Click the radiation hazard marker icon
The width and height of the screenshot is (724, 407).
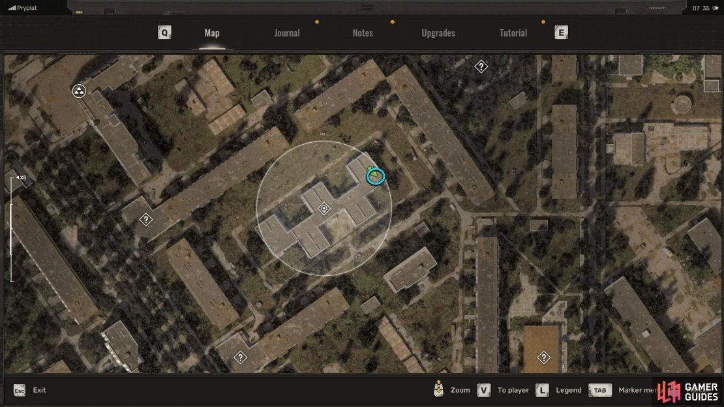79,91
